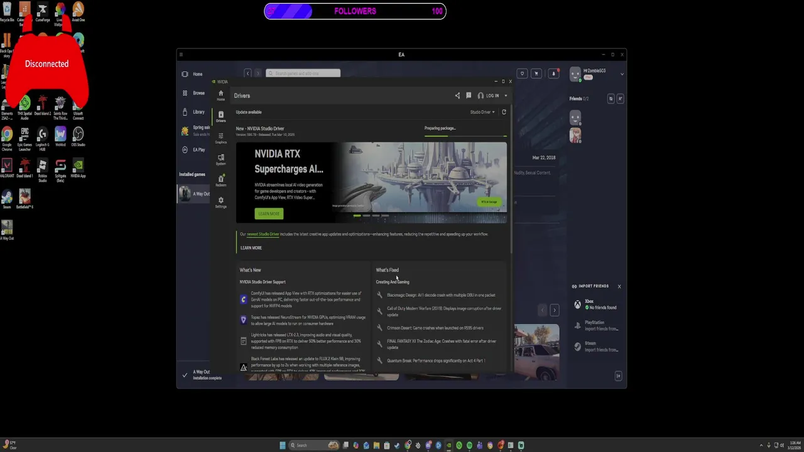Select the second friend avatar in EA Friends
Viewport: 804px width, 452px height.
point(575,135)
